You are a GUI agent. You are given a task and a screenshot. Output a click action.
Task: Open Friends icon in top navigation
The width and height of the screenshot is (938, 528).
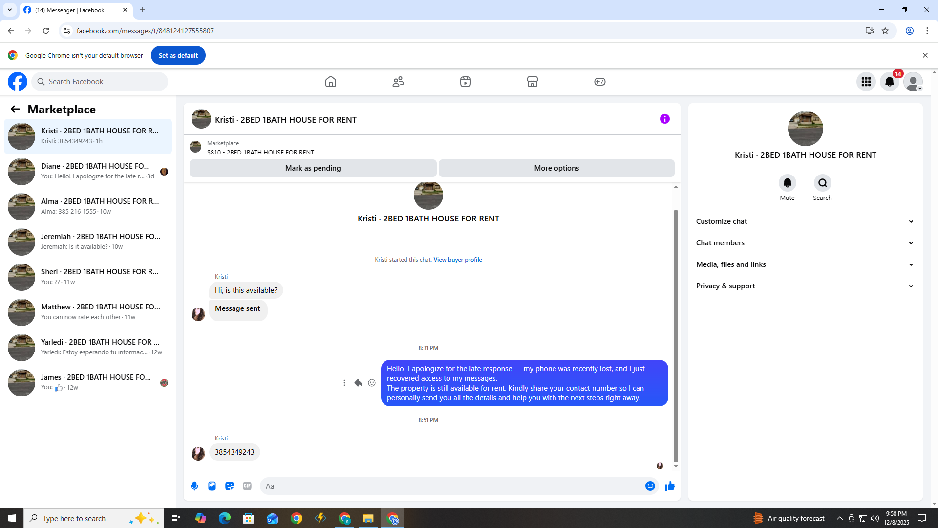(x=398, y=82)
